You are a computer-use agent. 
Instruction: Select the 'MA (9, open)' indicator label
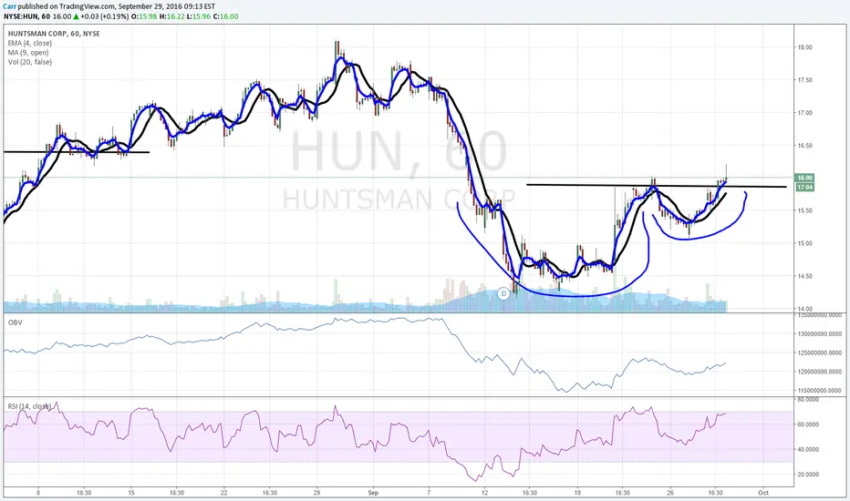[28, 53]
